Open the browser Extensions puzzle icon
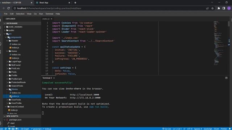Image resolution: width=232 pixels, height=130 pixels. pyautogui.click(x=219, y=8)
